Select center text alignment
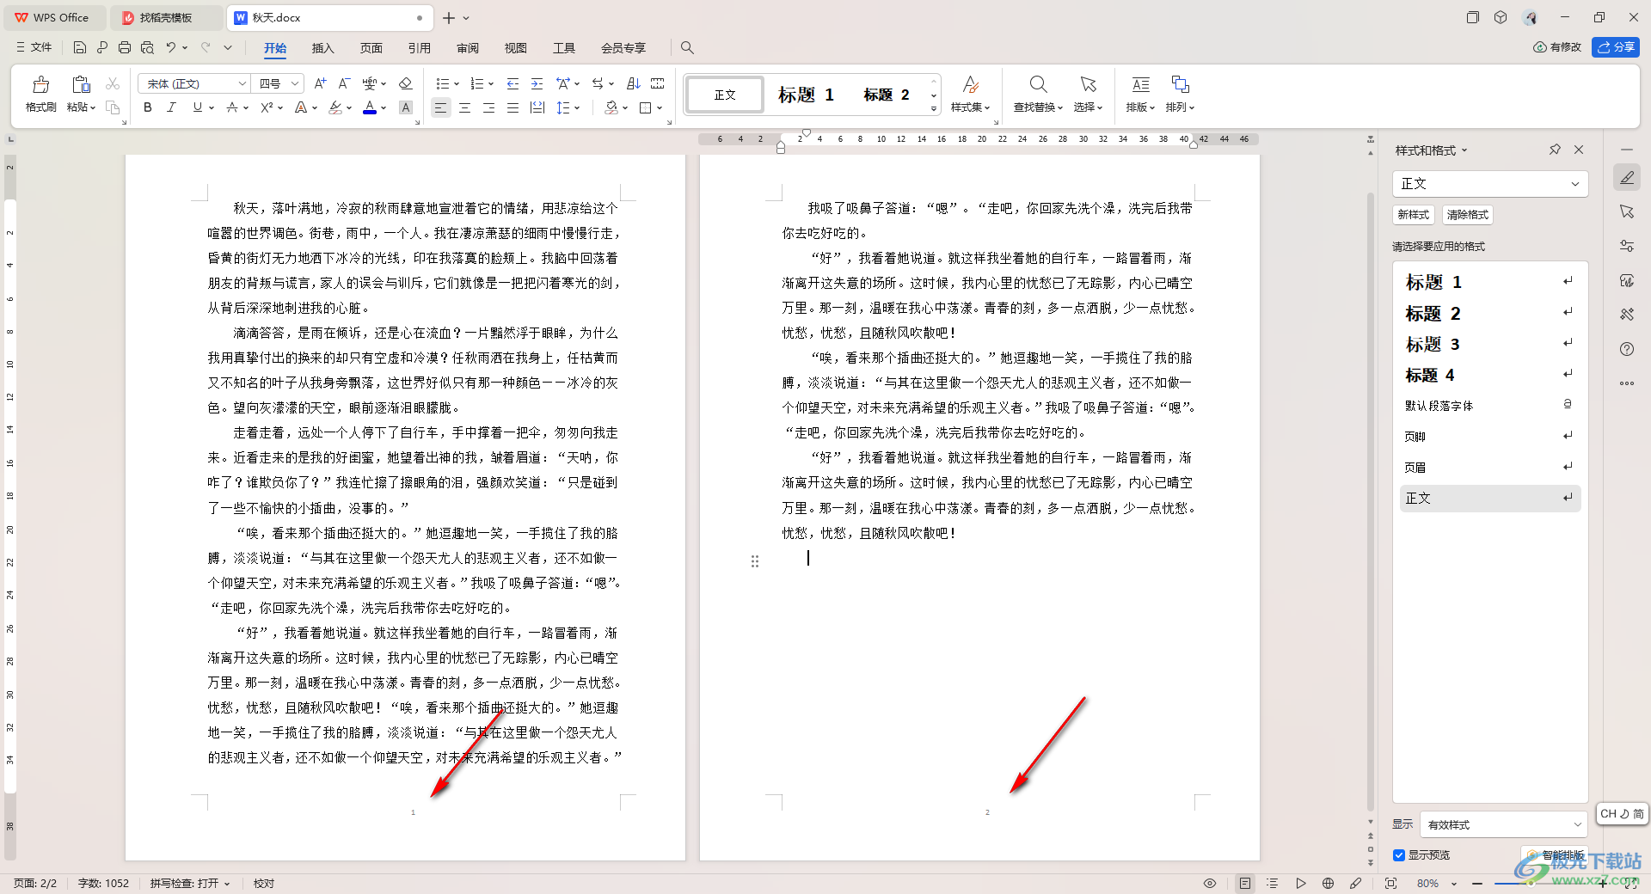Screen dimensions: 1651x894 click(464, 107)
